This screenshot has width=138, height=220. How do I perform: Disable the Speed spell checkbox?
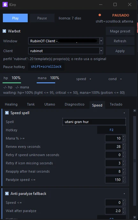click(7, 113)
